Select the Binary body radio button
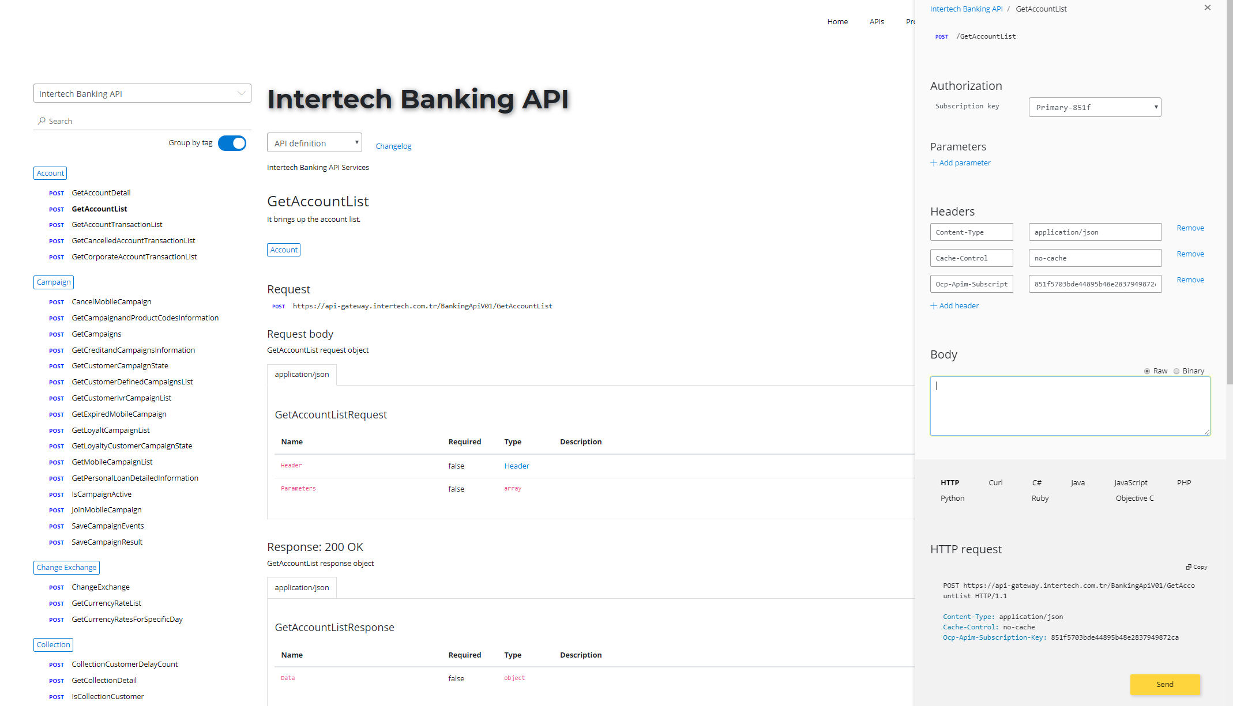 1176,371
